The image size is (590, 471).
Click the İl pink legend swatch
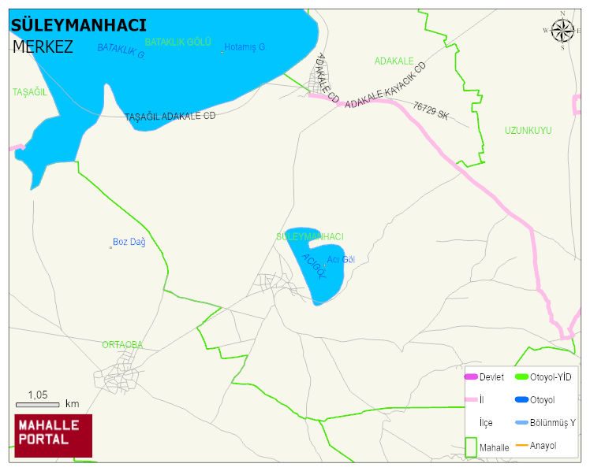[x=471, y=399]
